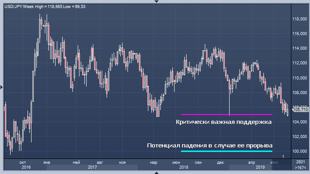Click the 'янв' month marker on timeline
310x174 pixels.
[x=47, y=162]
